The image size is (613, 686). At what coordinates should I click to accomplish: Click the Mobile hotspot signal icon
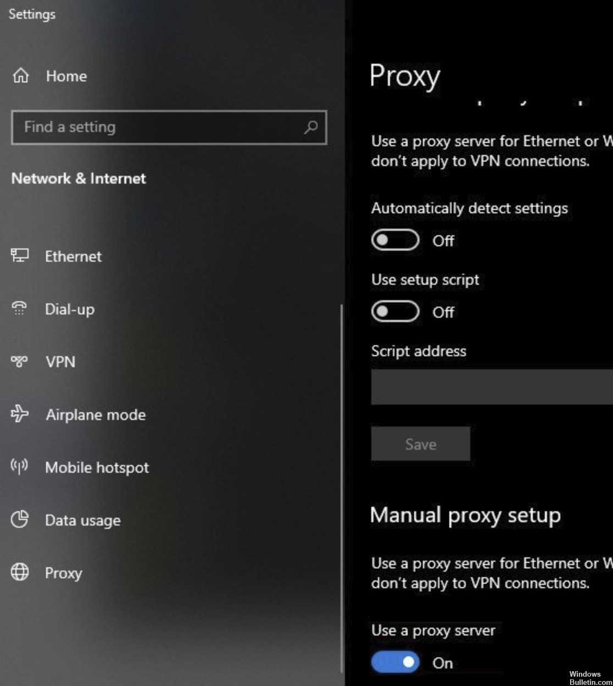[19, 467]
